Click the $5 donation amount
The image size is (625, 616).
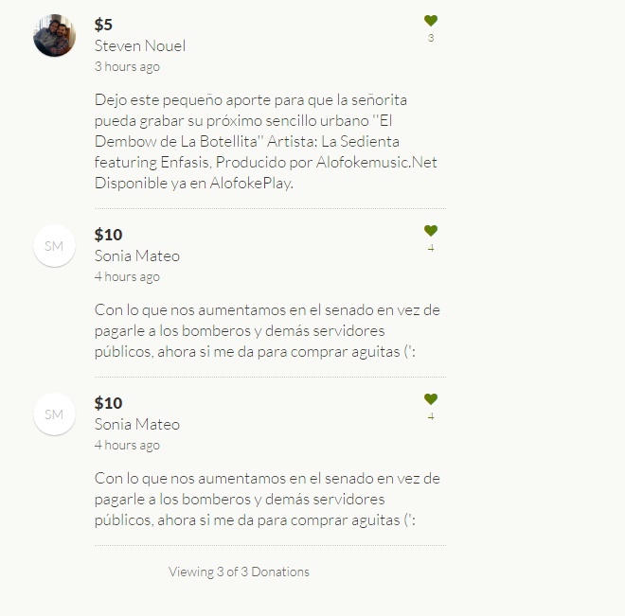[103, 25]
